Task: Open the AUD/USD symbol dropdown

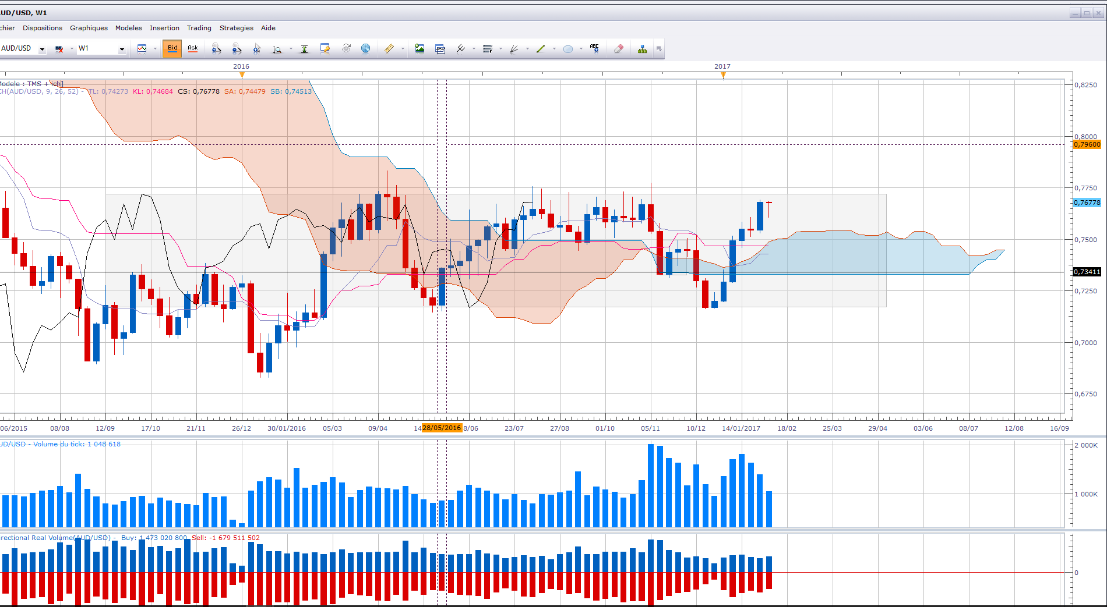Action: tap(42, 49)
